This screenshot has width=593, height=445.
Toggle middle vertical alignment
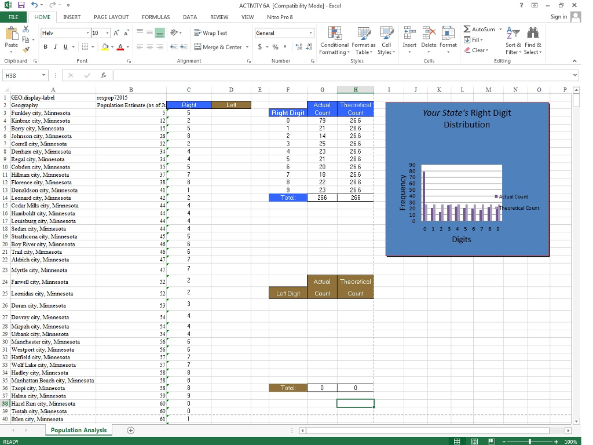(x=150, y=32)
